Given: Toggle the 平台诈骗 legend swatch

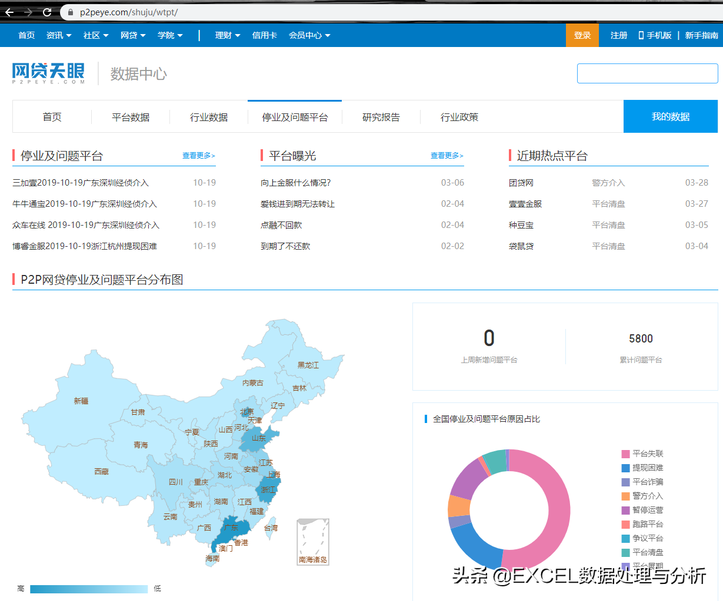Looking at the screenshot, I should tap(626, 482).
